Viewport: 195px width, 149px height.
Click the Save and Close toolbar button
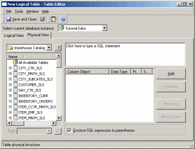pos(21,19)
